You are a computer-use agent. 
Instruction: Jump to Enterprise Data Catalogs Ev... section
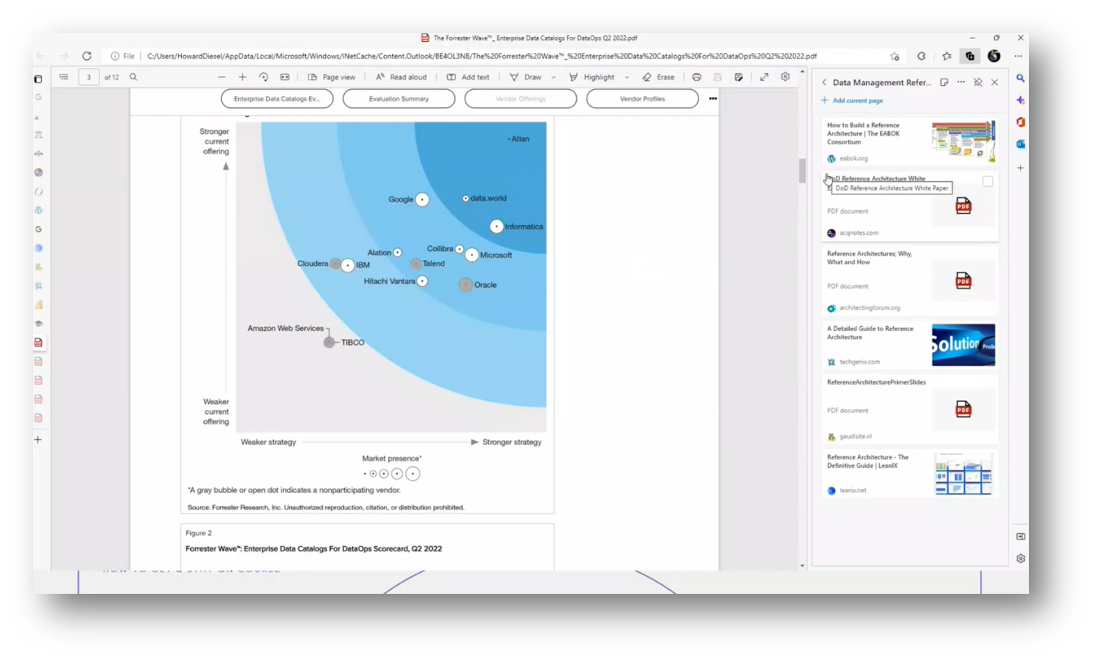[277, 99]
